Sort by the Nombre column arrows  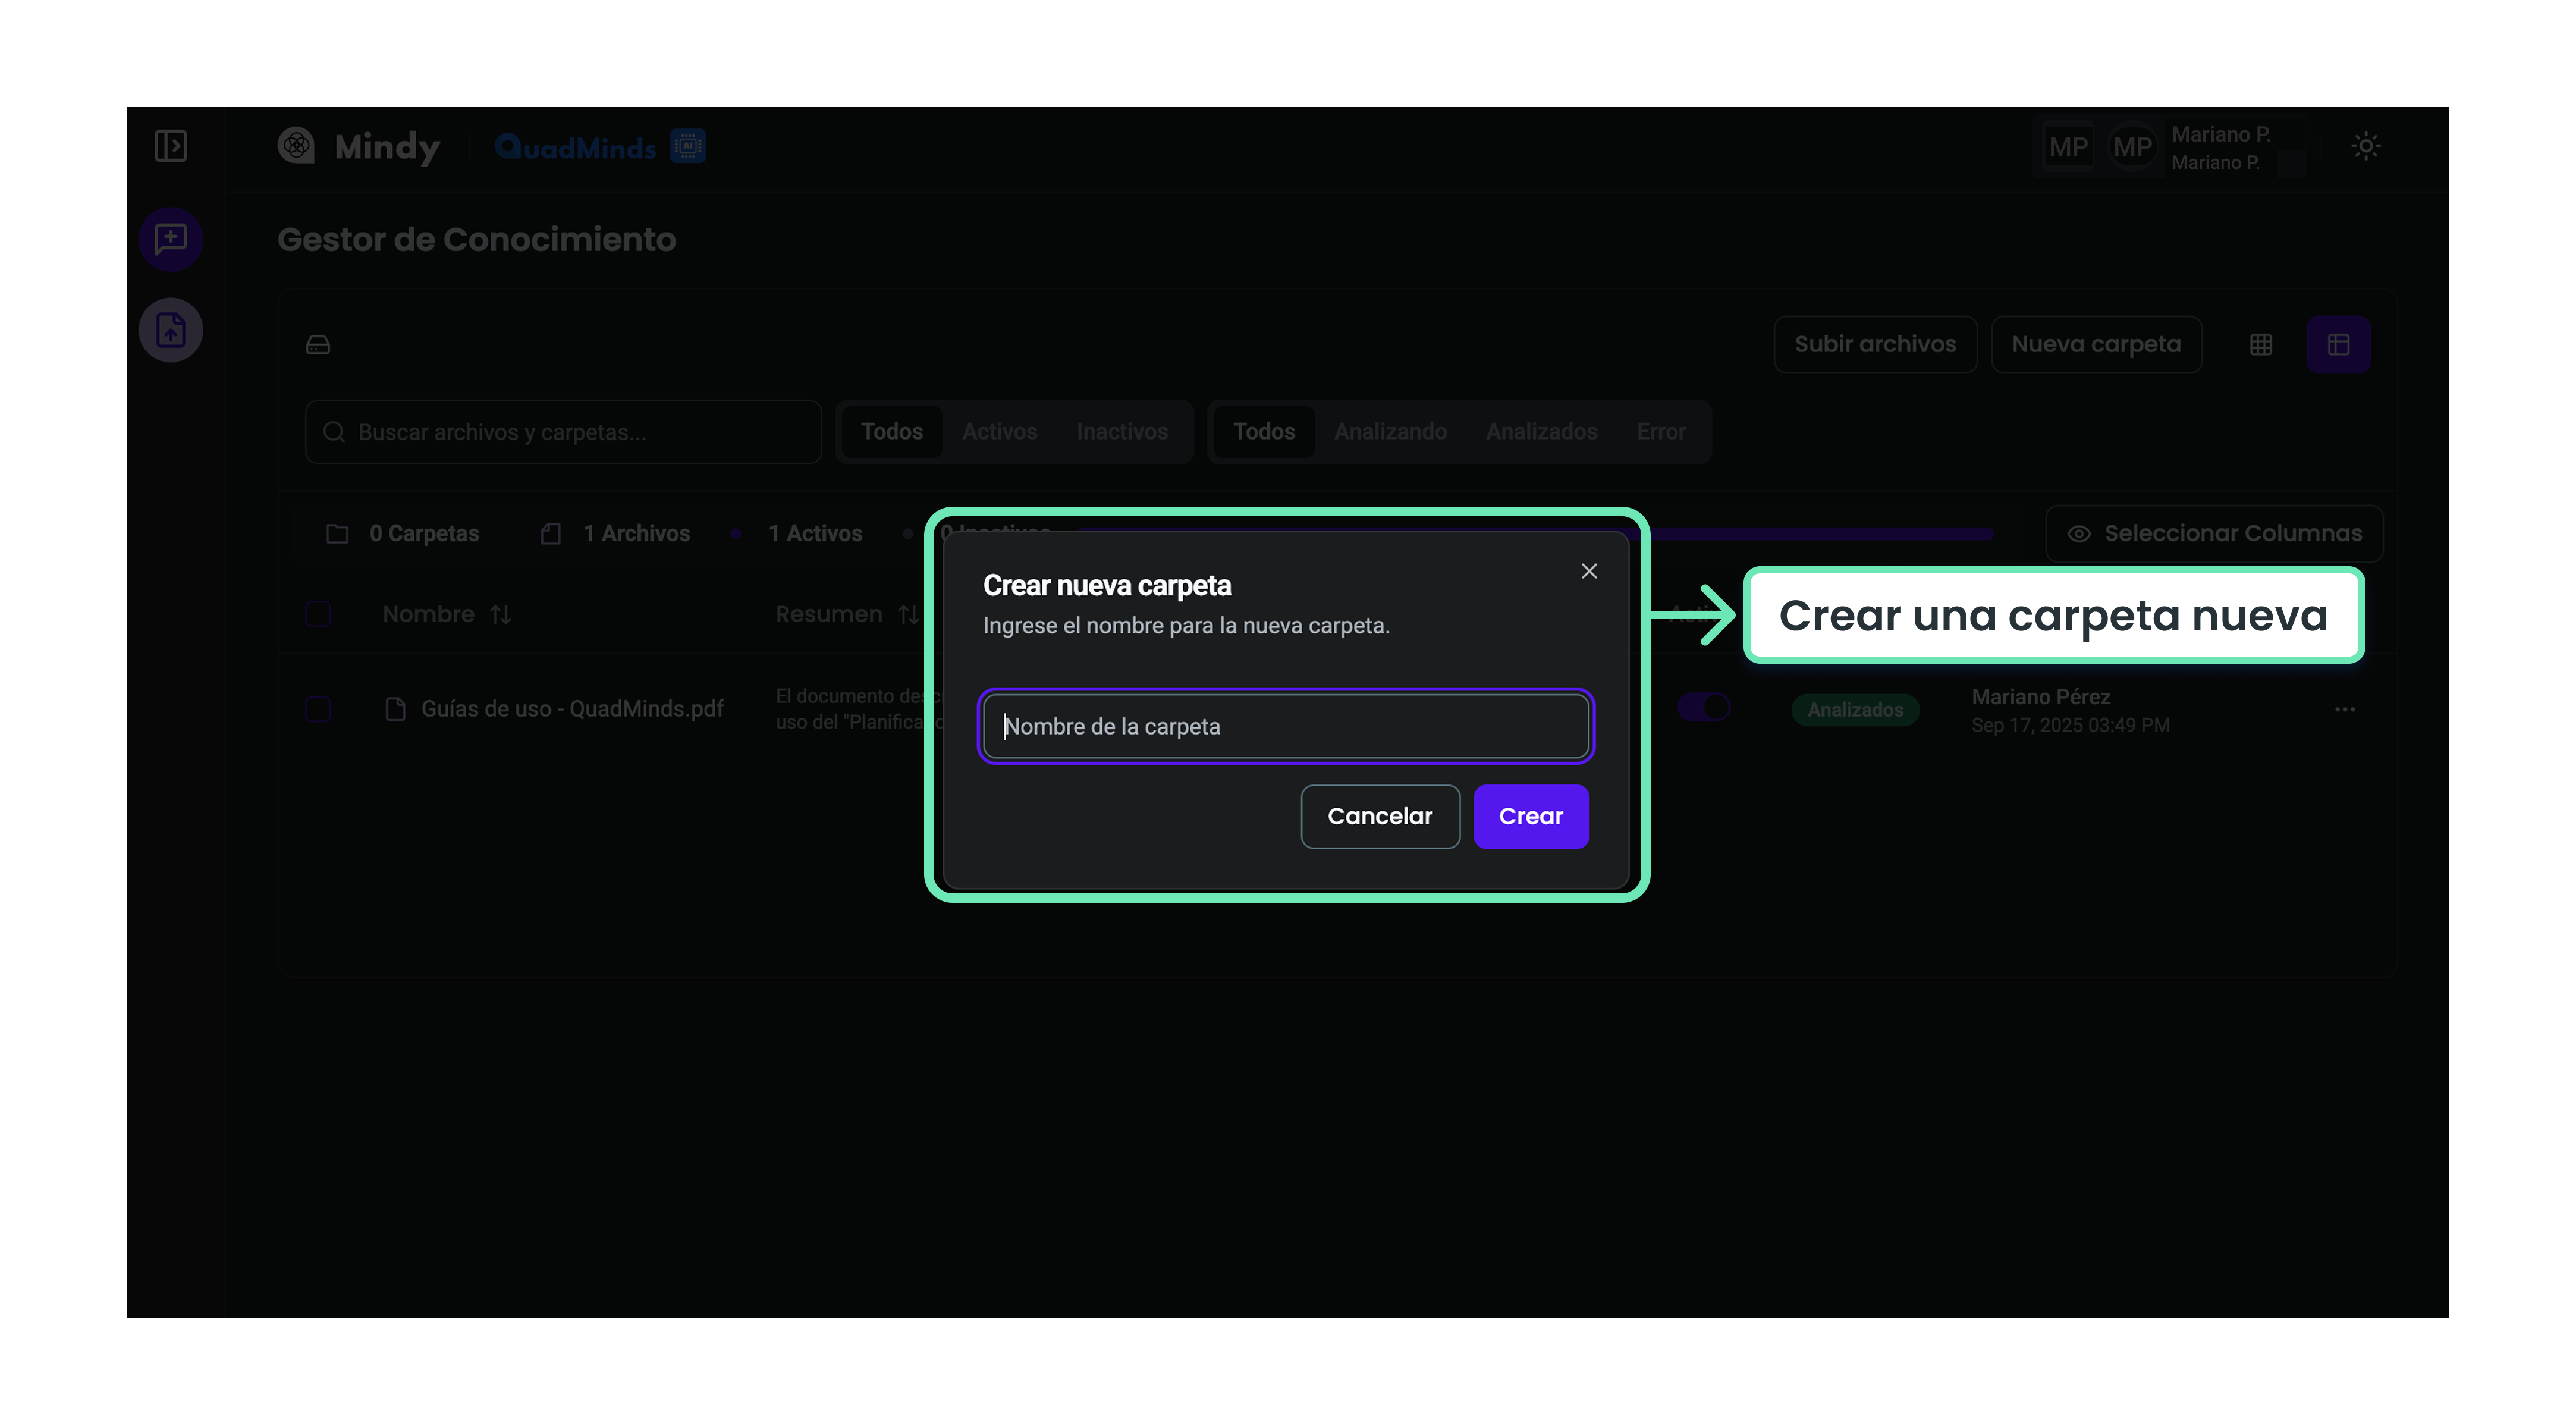coord(501,614)
